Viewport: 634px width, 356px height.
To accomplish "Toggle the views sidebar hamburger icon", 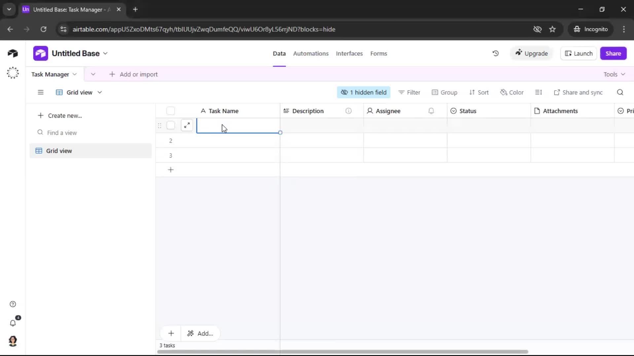I will click(41, 92).
